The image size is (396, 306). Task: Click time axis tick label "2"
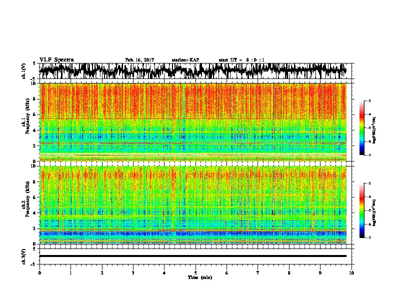click(x=102, y=273)
